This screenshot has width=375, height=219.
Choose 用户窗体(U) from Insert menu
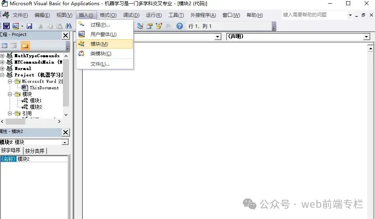pyautogui.click(x=105, y=34)
